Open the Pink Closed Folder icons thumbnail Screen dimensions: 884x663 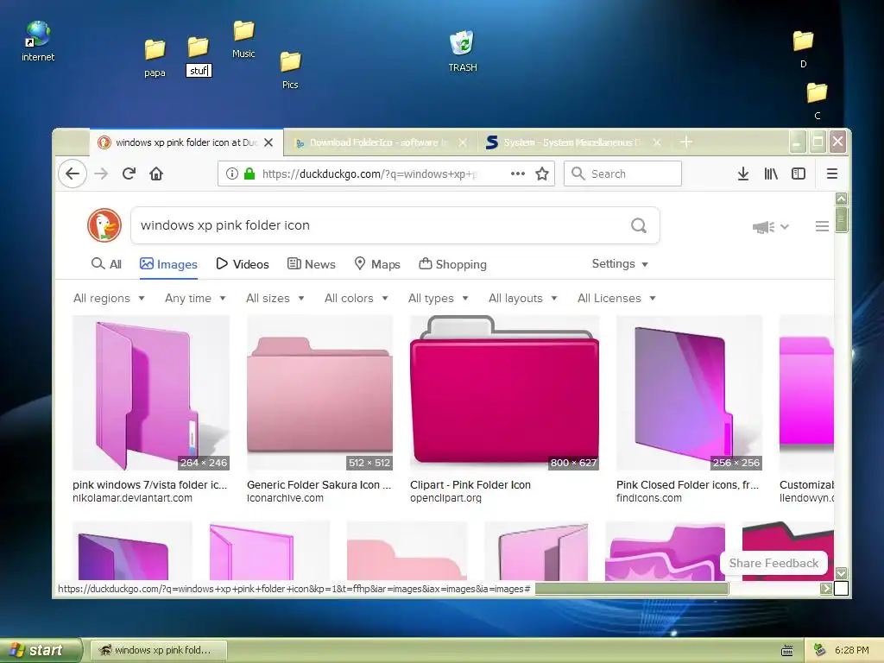tap(689, 393)
